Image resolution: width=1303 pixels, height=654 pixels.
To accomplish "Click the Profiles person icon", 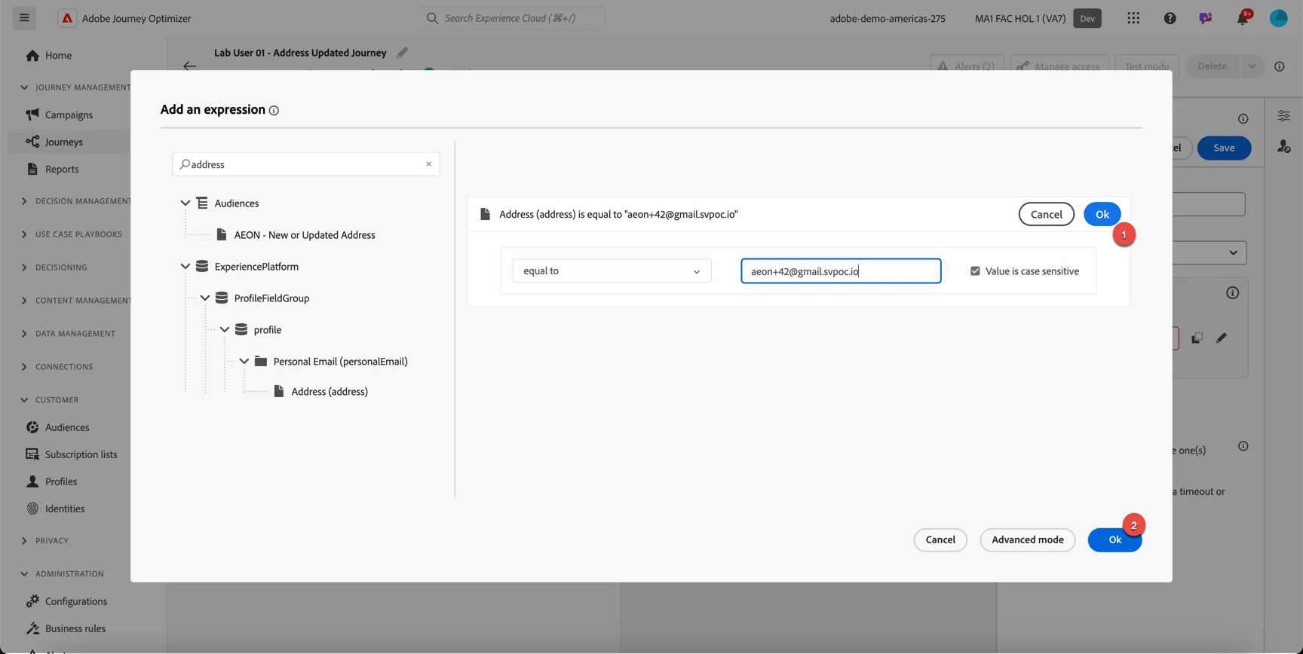I will click(32, 481).
